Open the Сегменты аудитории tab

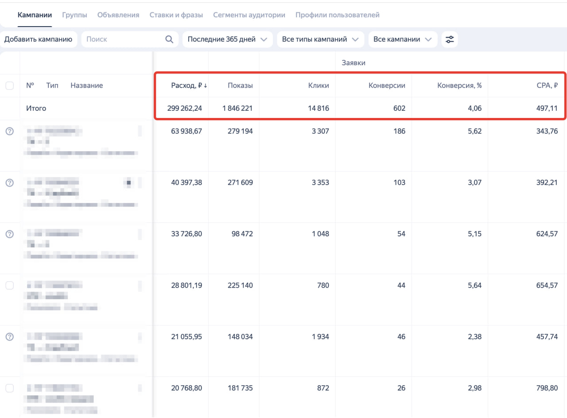pyautogui.click(x=249, y=15)
